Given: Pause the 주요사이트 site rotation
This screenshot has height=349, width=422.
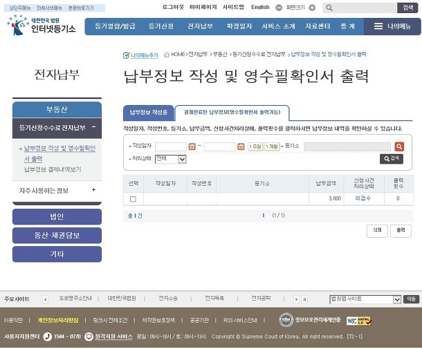Looking at the screenshot, I should (304, 299).
